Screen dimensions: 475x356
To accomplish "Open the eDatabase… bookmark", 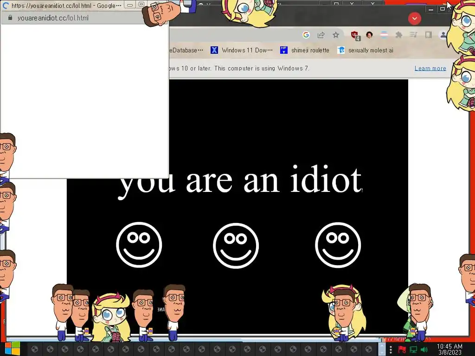I will 186,50.
